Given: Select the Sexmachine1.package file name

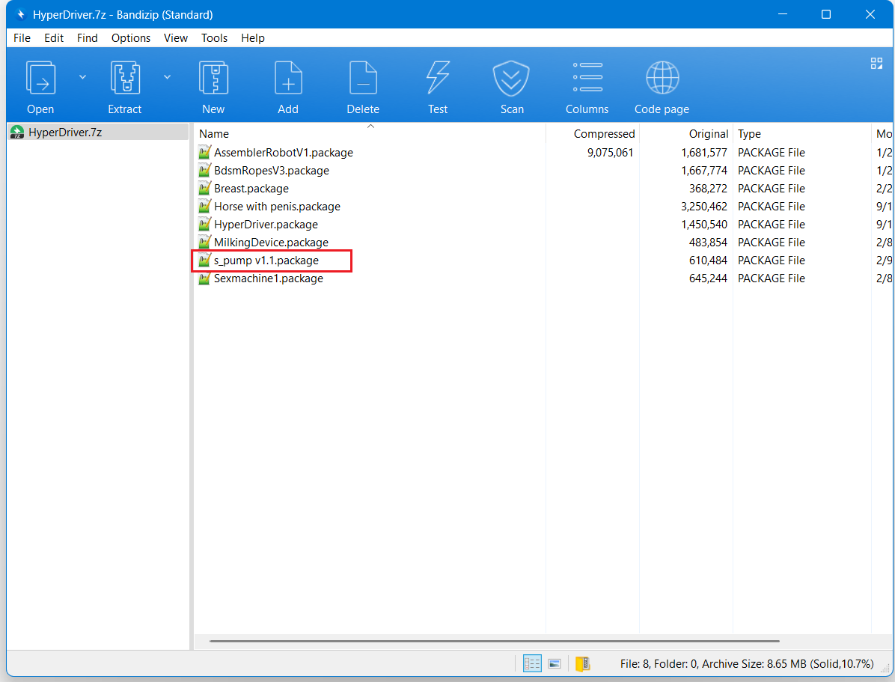Looking at the screenshot, I should 268,278.
